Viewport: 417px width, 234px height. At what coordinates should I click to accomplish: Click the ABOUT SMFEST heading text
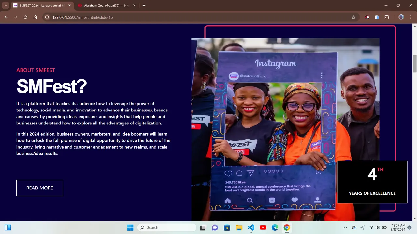[36, 70]
